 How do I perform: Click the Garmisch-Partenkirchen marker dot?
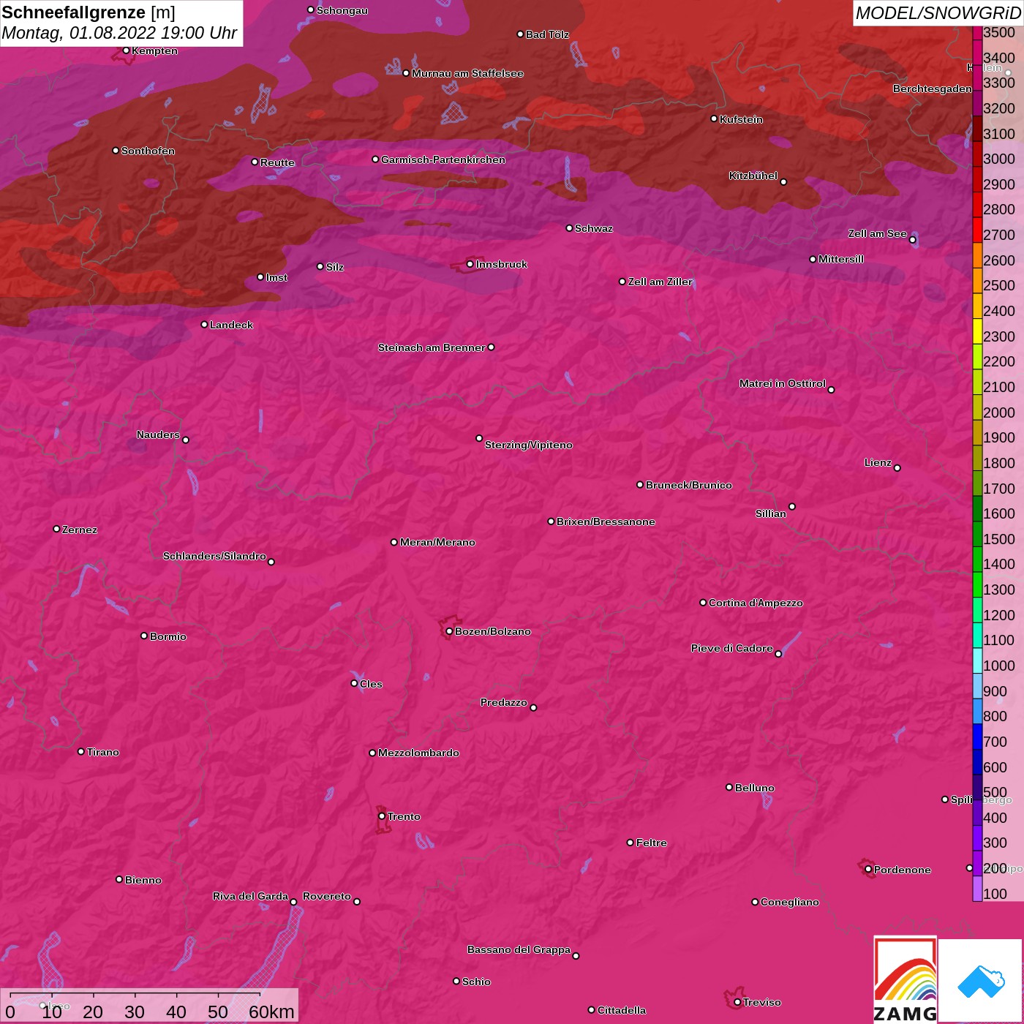pos(375,159)
